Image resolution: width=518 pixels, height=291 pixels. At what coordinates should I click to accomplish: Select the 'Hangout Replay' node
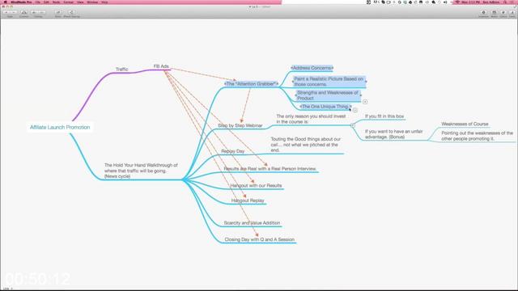[248, 200]
